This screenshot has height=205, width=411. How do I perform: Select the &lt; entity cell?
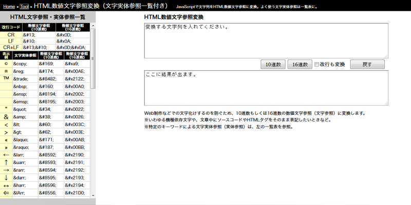pyautogui.click(x=25, y=125)
